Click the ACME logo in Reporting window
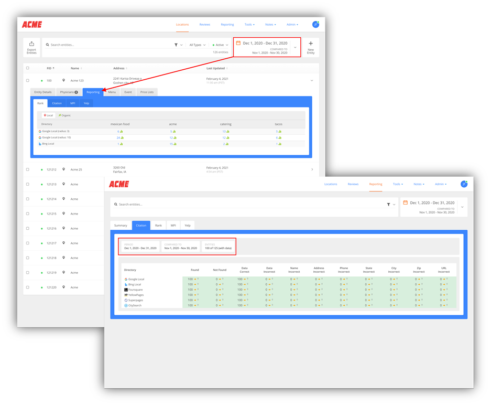The width and height of the screenshot is (491, 406). 119,184
